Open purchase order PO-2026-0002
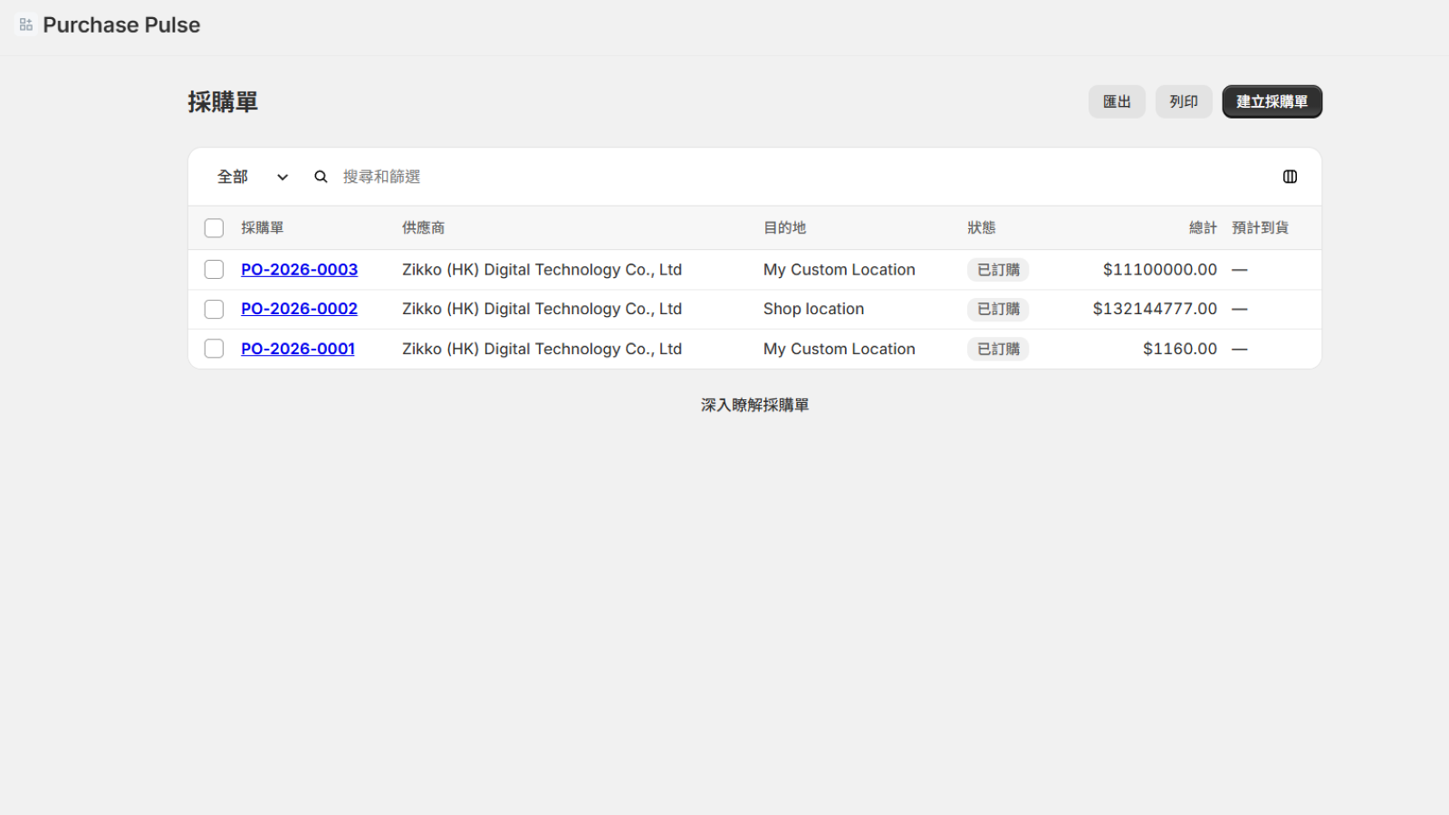Image resolution: width=1449 pixels, height=815 pixels. (x=299, y=309)
